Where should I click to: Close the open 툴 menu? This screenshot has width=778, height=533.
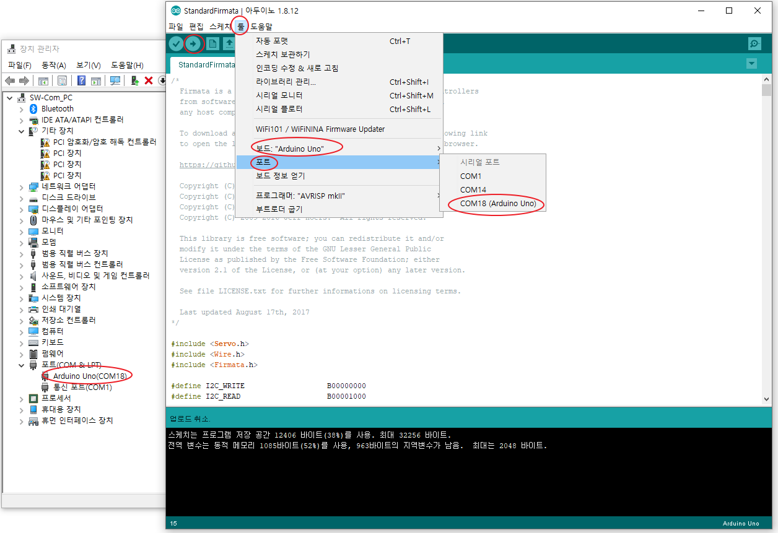coord(241,27)
